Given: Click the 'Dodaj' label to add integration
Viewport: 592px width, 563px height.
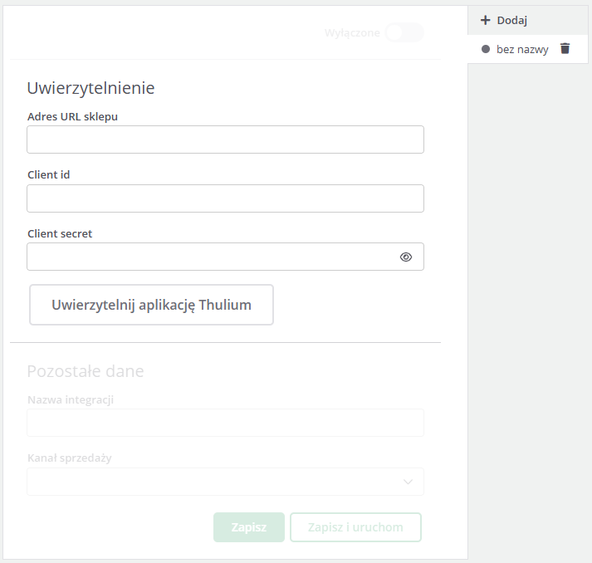Looking at the screenshot, I should pyautogui.click(x=512, y=21).
